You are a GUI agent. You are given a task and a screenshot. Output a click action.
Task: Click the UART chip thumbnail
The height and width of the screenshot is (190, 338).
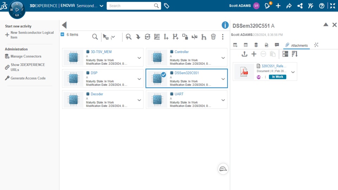(157, 100)
